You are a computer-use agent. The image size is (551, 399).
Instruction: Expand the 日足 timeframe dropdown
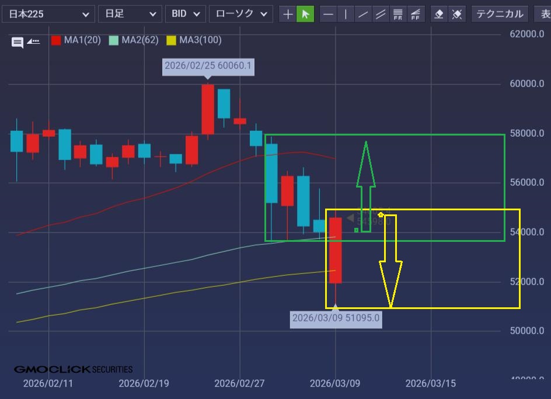coord(130,14)
